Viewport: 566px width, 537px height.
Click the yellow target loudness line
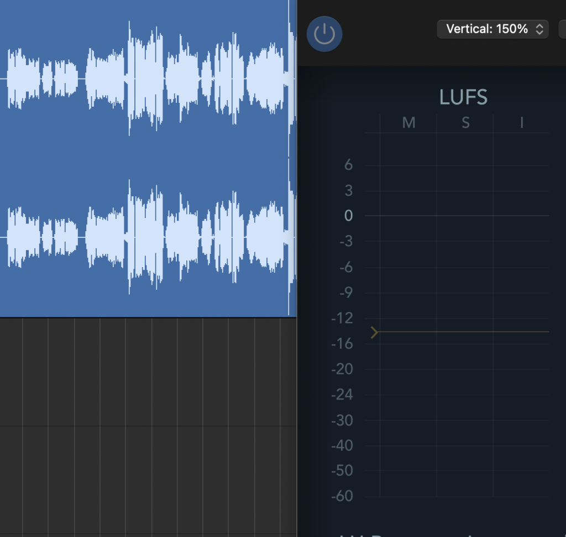[464, 332]
